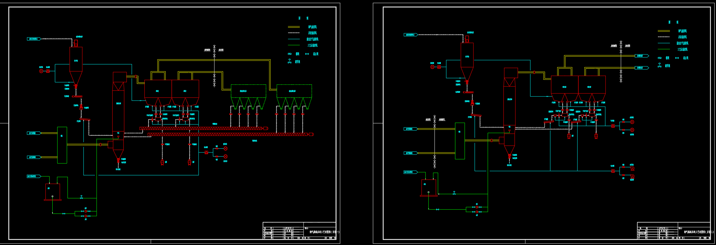Select the gate valve symbol in left legend
This screenshot has width=716, height=245.
click(x=290, y=54)
